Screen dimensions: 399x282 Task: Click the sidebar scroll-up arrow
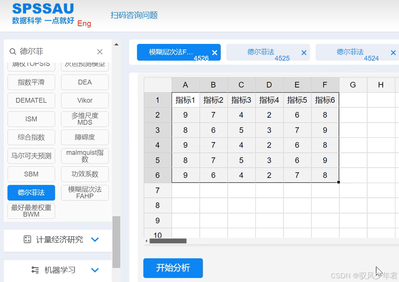[x=116, y=44]
